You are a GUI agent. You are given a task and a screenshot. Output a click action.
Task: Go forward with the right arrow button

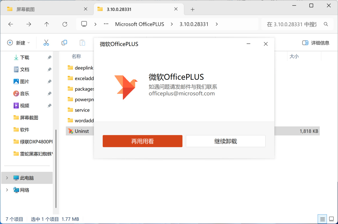(29, 24)
